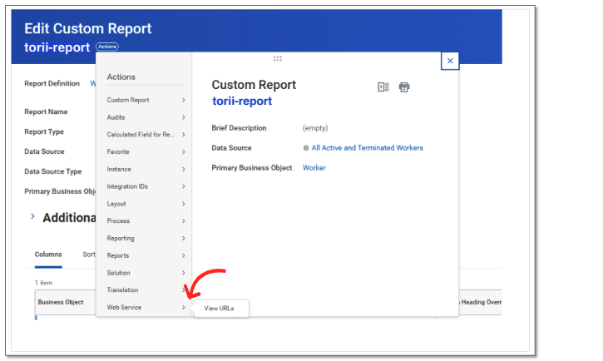Open the Instance submenu
603x361 pixels.
point(146,169)
